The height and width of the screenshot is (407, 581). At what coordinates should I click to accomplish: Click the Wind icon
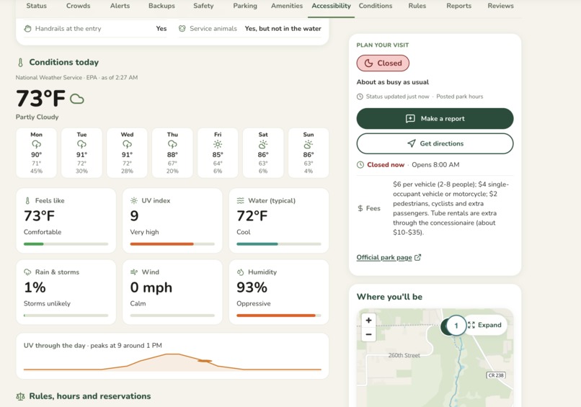coord(134,272)
